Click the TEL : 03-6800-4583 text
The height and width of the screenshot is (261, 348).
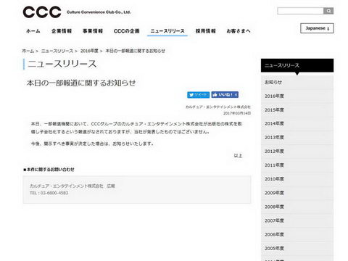click(49, 193)
